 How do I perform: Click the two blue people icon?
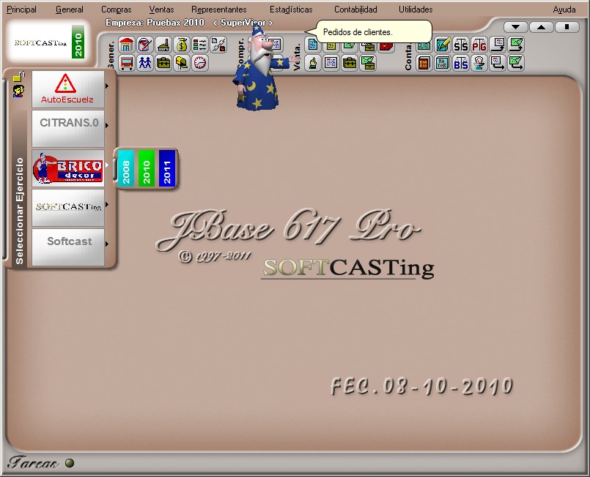point(145,63)
